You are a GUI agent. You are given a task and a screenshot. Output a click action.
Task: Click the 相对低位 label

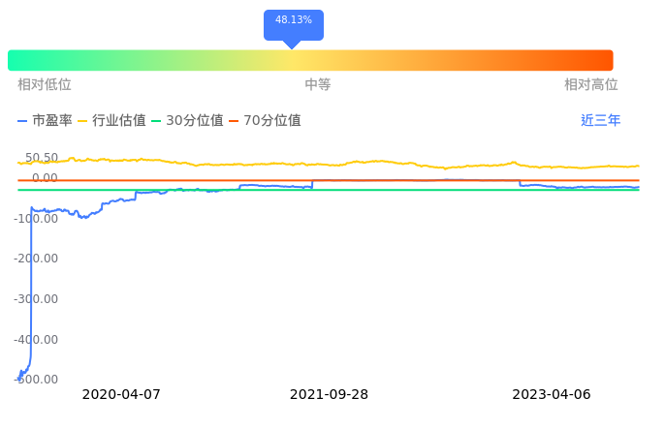coord(45,85)
